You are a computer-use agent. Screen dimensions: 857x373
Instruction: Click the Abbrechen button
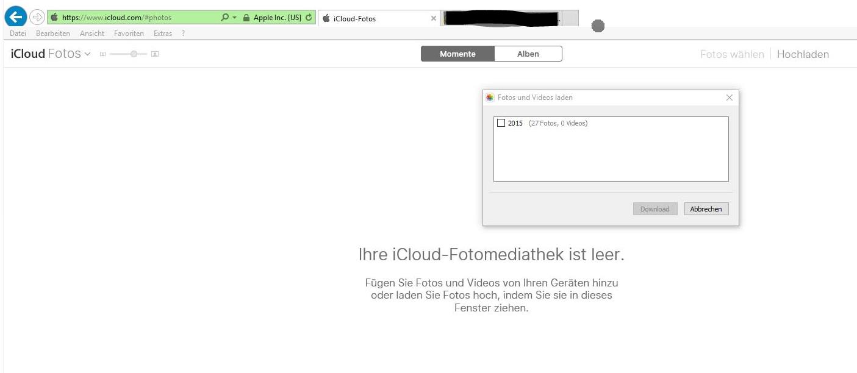pos(706,209)
